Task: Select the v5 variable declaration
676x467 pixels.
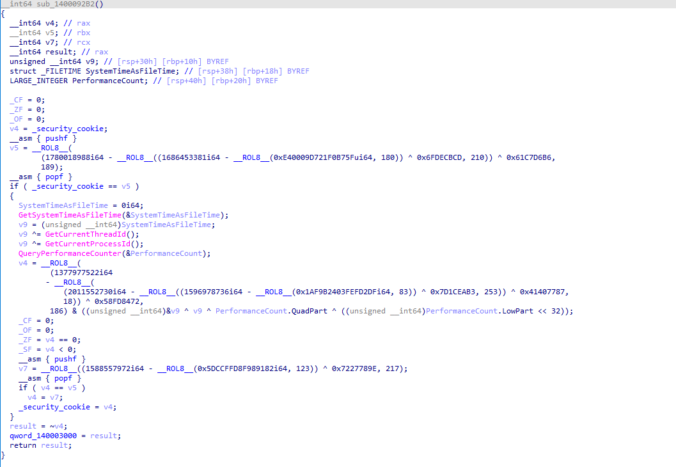Action: 34,33
